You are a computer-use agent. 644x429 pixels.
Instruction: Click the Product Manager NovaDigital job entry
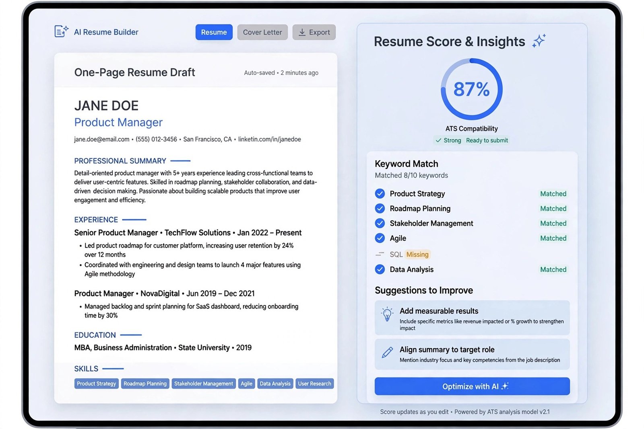[x=164, y=294]
